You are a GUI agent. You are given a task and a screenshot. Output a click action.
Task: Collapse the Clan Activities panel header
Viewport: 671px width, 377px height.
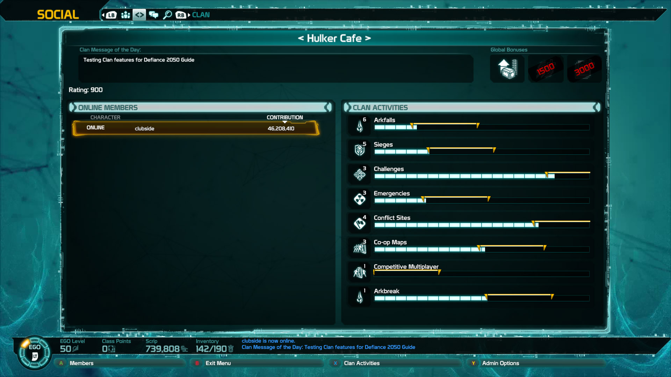click(472, 108)
